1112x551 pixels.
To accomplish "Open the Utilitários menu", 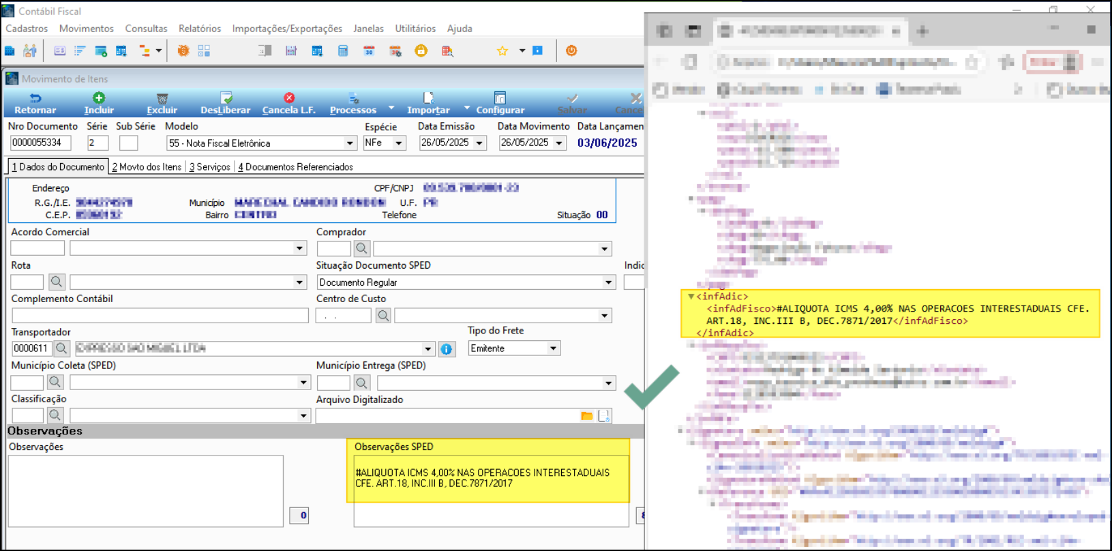I will tap(415, 29).
